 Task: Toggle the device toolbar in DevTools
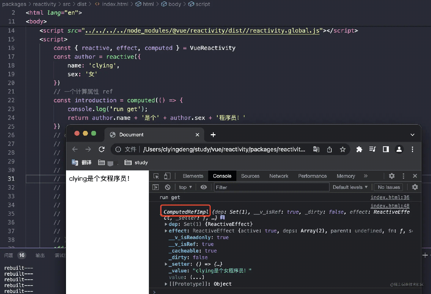pyautogui.click(x=167, y=176)
